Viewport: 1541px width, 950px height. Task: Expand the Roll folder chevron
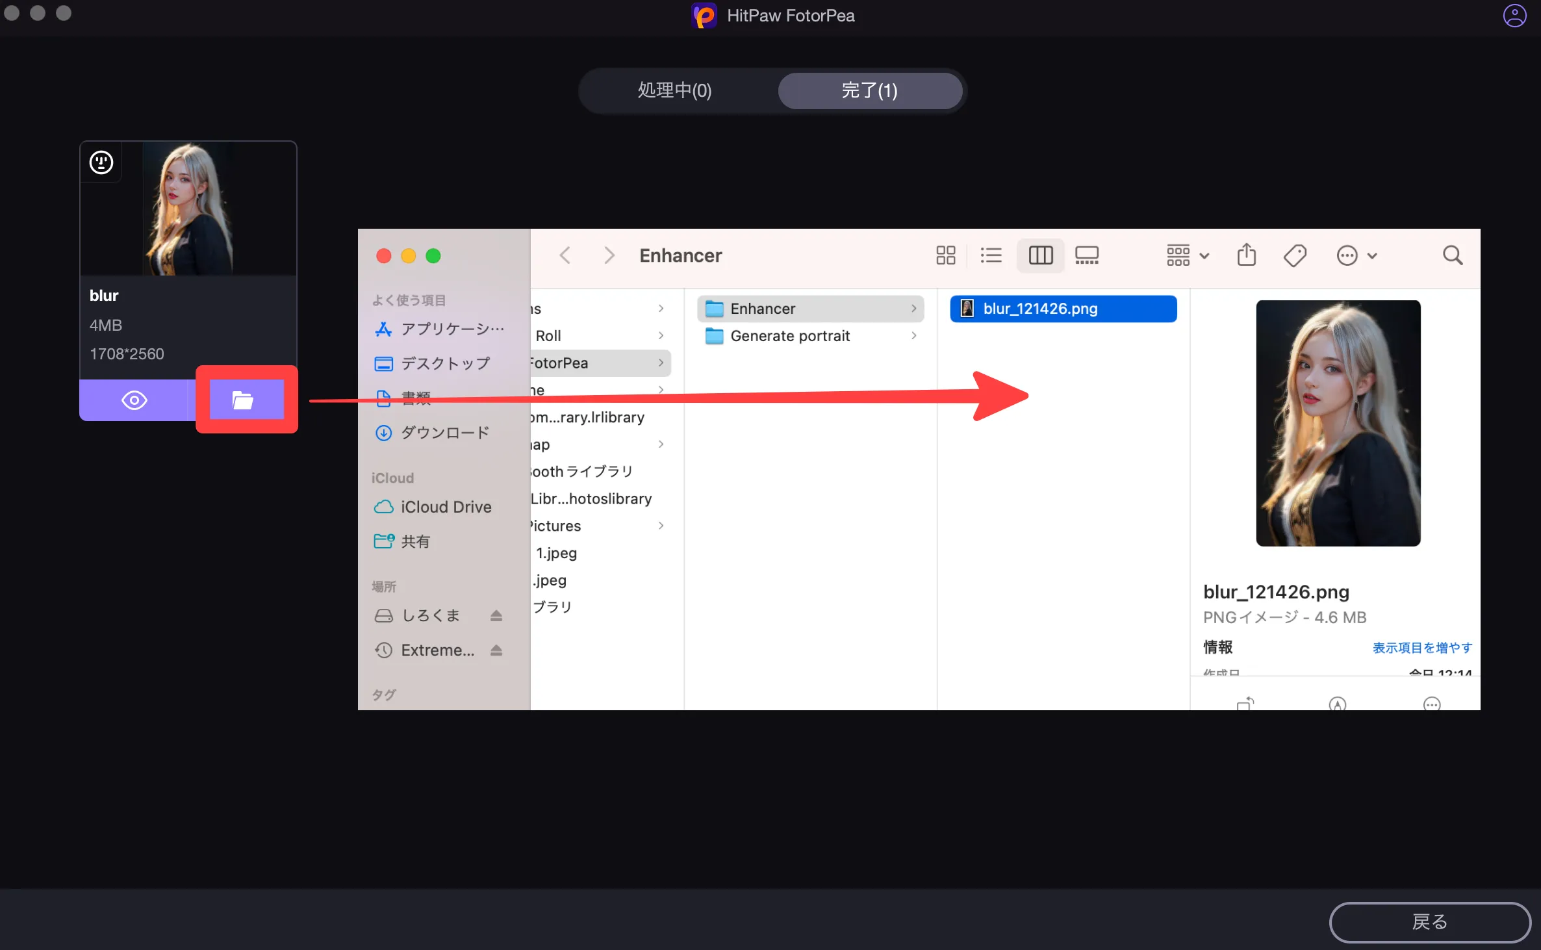click(661, 336)
